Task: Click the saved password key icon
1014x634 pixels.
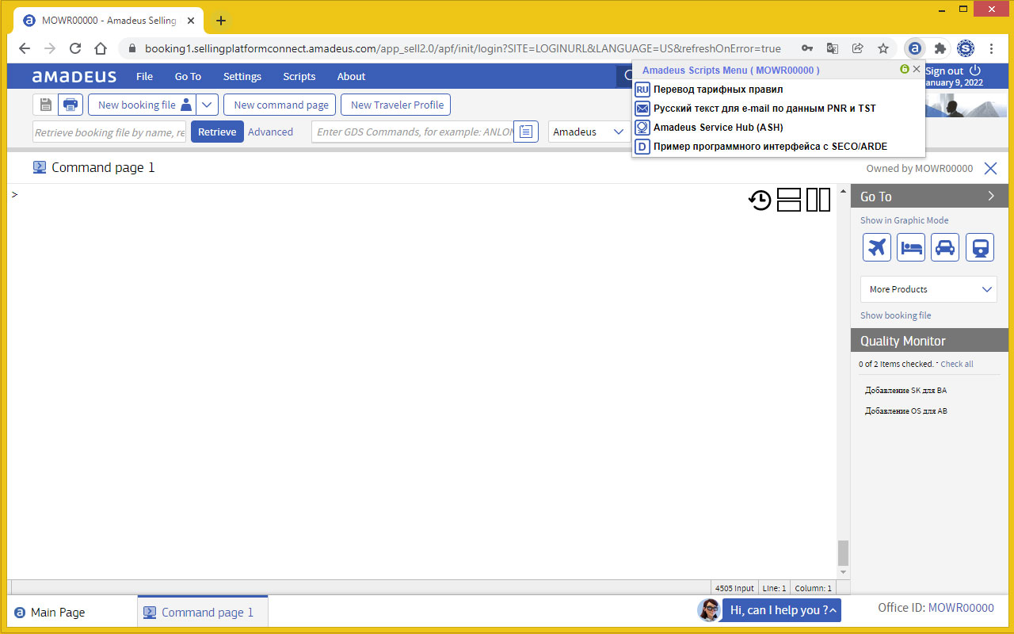Action: 806,48
